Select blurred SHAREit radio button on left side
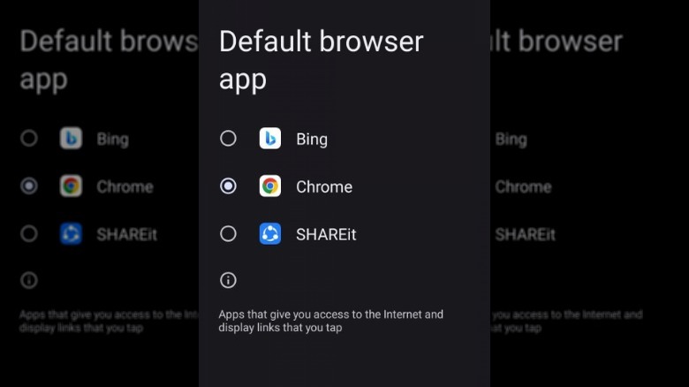The image size is (689, 387). [29, 234]
